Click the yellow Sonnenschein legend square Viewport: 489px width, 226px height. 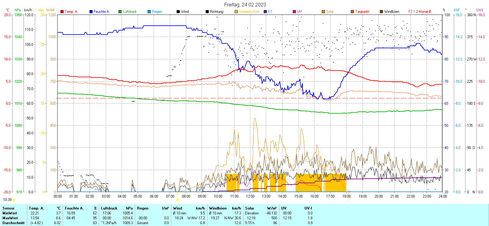[x=236, y=12]
